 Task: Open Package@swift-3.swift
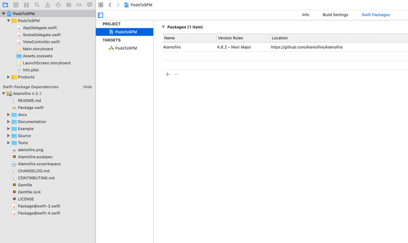[39, 206]
